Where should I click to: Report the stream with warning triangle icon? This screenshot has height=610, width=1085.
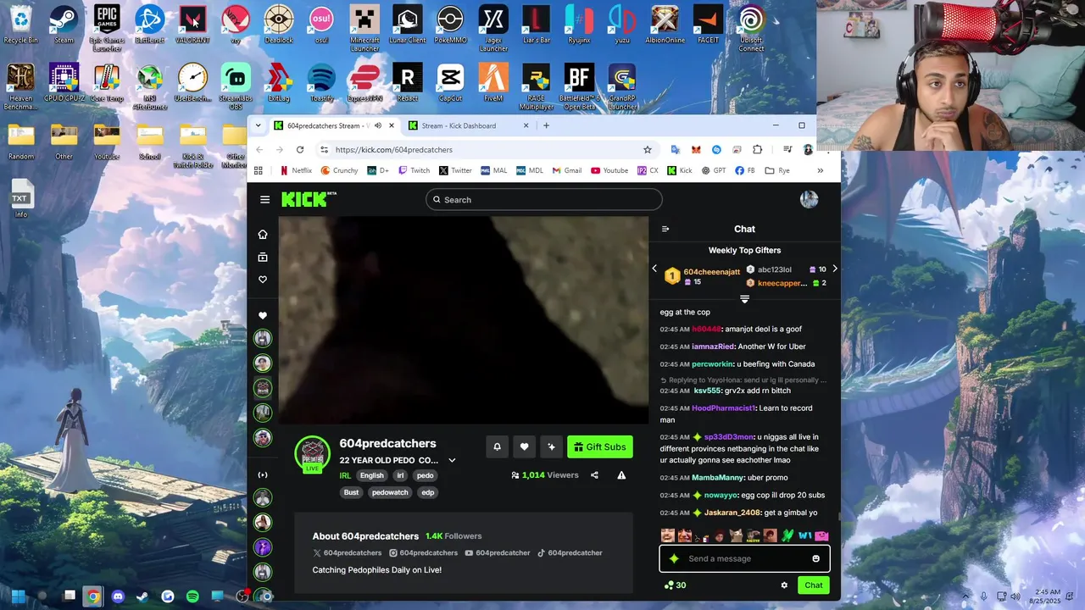click(621, 475)
